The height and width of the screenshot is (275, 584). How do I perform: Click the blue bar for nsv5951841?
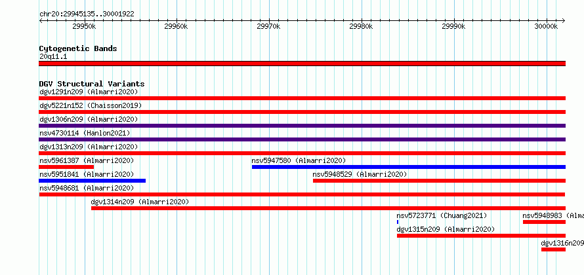(92, 181)
